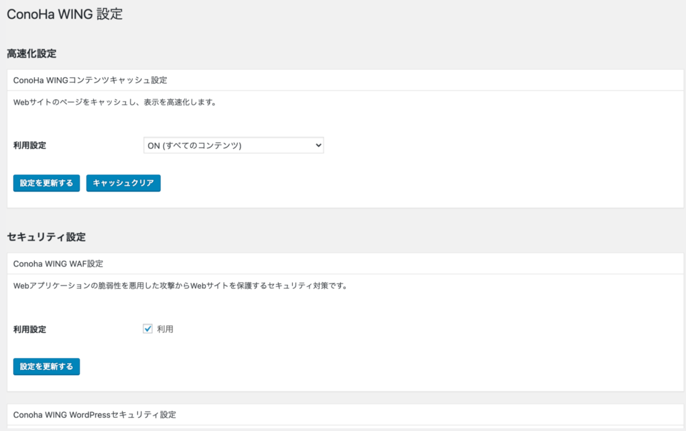686x431 pixels.
Task: Click the 利用設定 label in WAF section
Action: pyautogui.click(x=29, y=329)
